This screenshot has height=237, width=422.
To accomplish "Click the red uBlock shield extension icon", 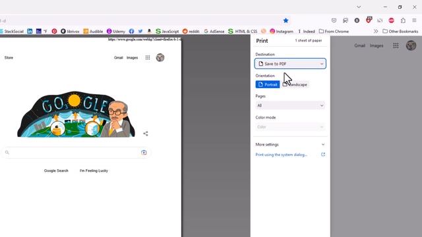I will pos(369,20).
